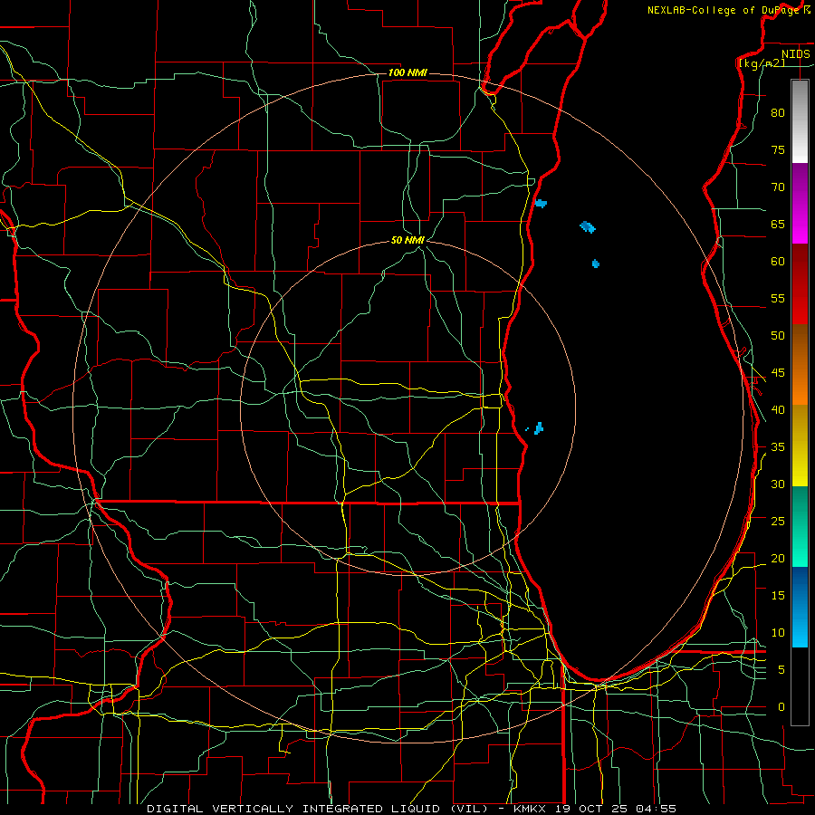
Task: Click the 25 value on the VIL scale
Action: 778,522
